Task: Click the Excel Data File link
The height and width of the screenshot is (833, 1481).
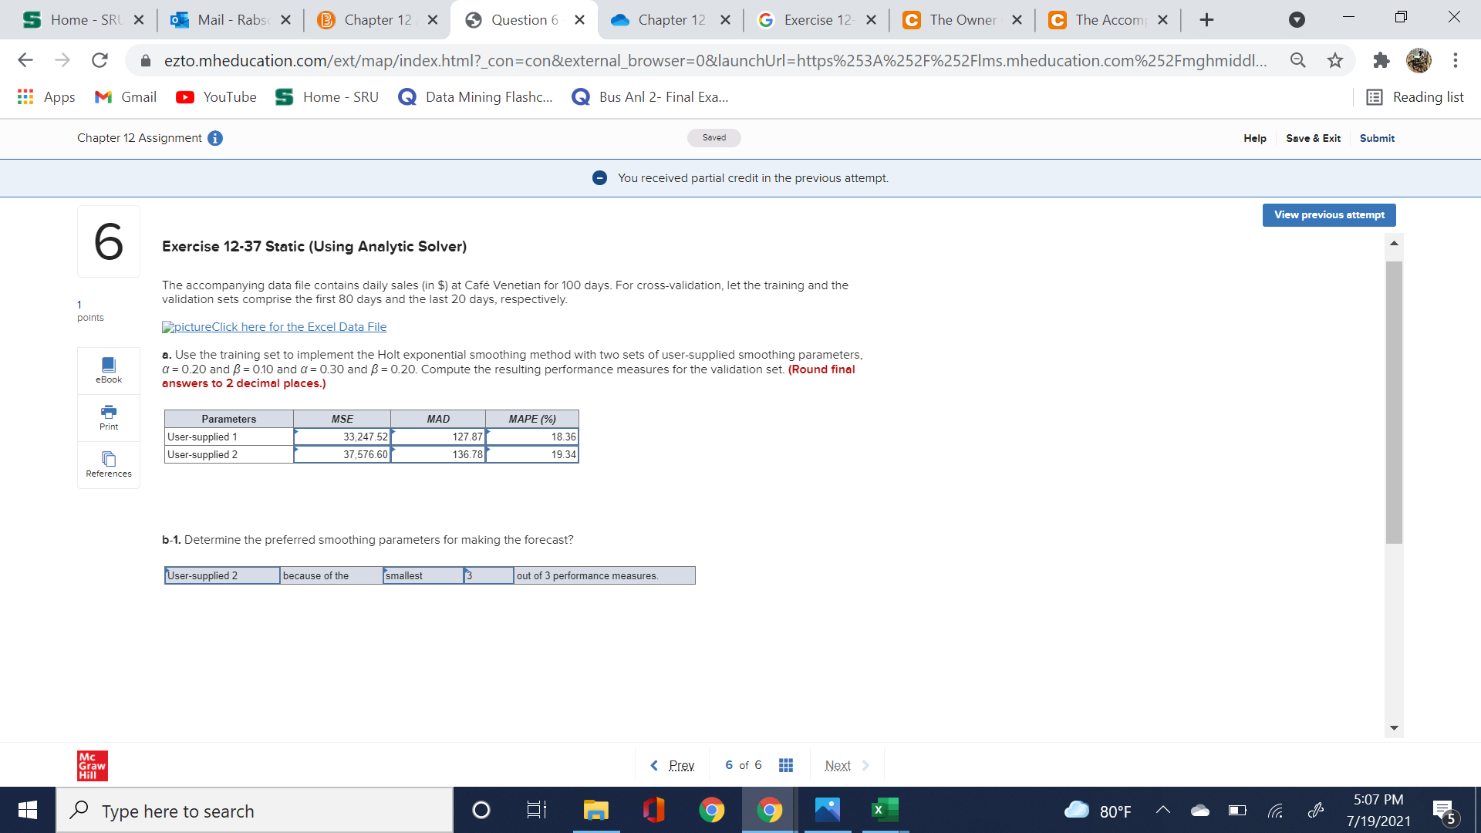Action: [275, 326]
